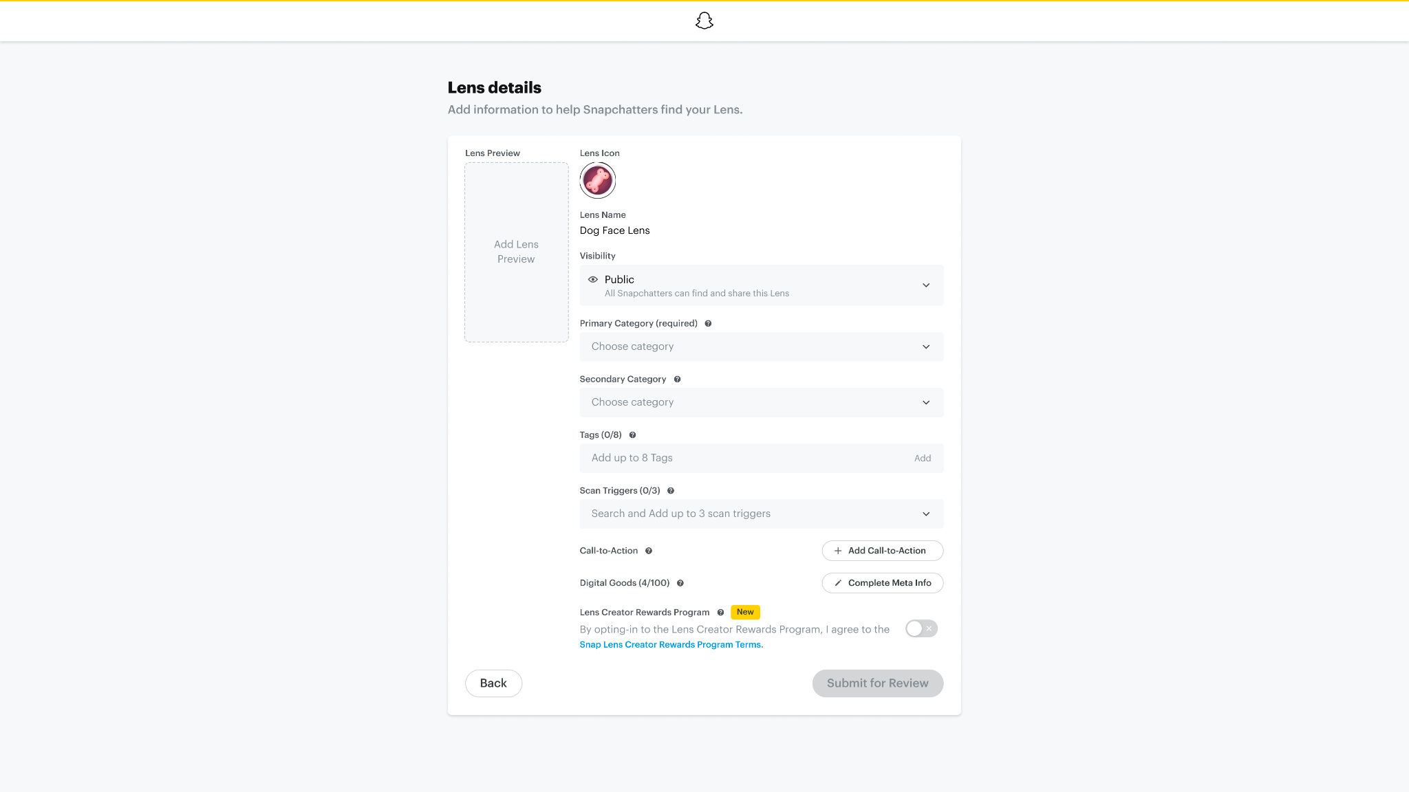Image resolution: width=1409 pixels, height=792 pixels.
Task: Expand the Primary Category dropdown
Action: point(761,347)
